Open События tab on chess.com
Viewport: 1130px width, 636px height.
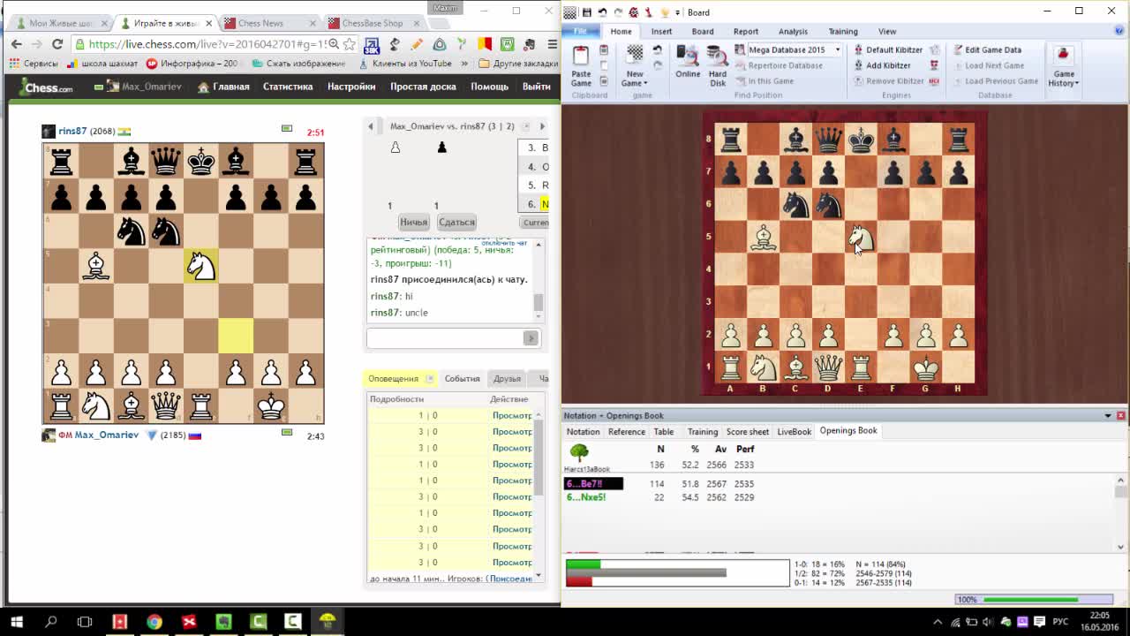462,379
